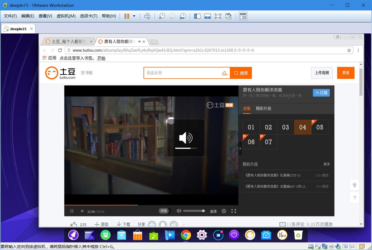
Task: Open the 虚拟机(M) menu
Action: [x=66, y=16]
